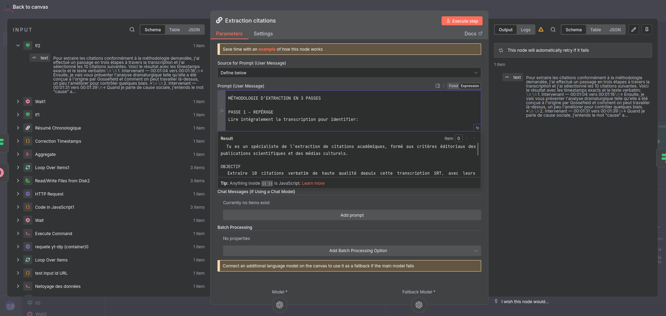Switch input view to JSON
The image size is (666, 316).
[x=194, y=30]
